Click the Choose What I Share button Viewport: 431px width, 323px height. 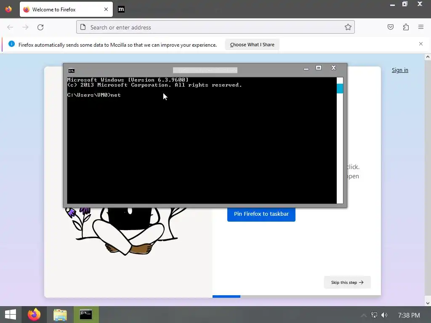tap(252, 45)
